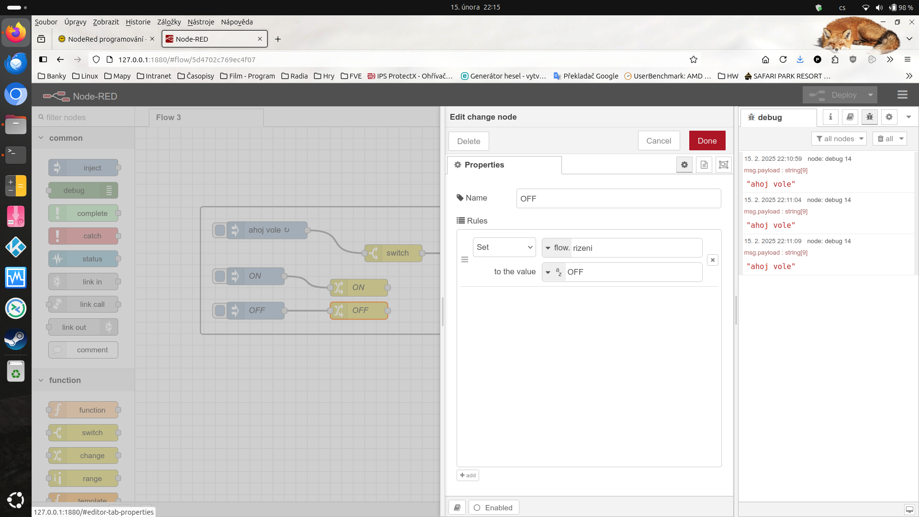This screenshot has width=919, height=517.
Task: Open the node palette book icon at footer
Action: tap(457, 507)
